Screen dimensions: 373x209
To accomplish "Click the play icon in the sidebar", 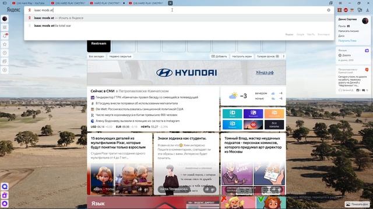I will point(5,70).
